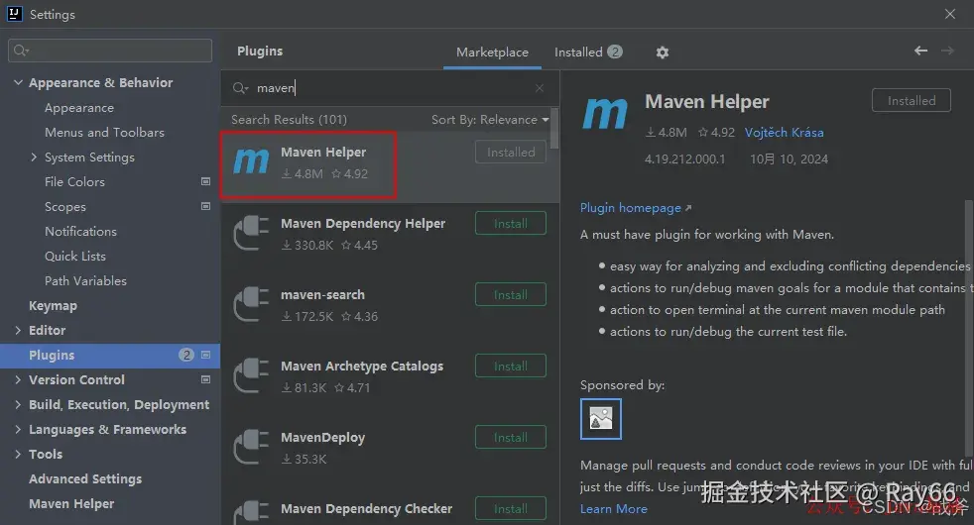Select the Scopes settings item

pos(65,207)
